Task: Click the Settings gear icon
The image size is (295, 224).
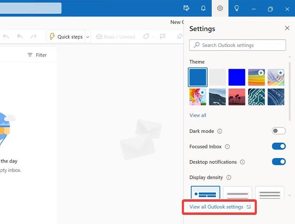Action: (x=220, y=8)
